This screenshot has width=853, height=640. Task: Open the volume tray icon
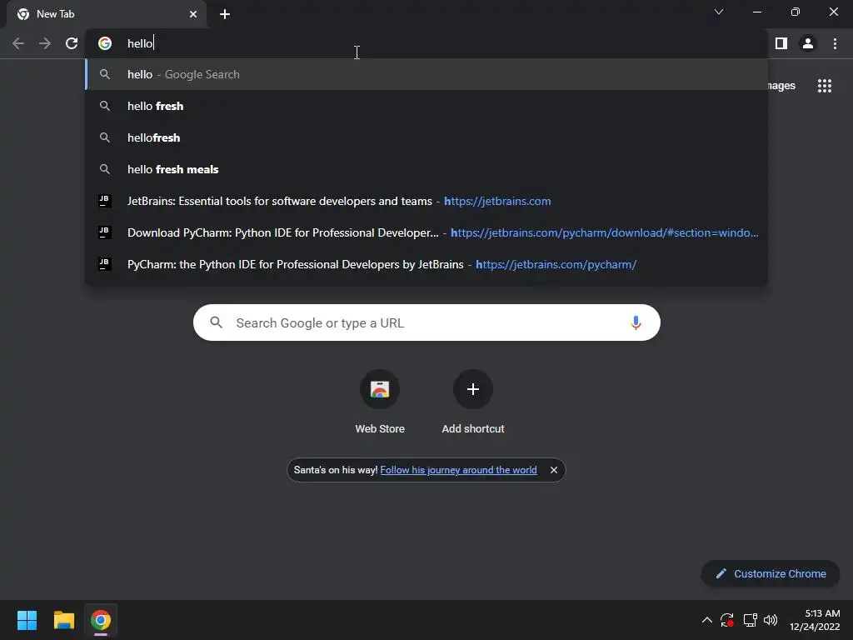[x=771, y=620]
